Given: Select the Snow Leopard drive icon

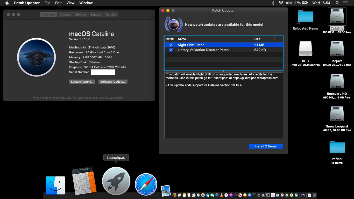Looking at the screenshot, I should point(337,114).
